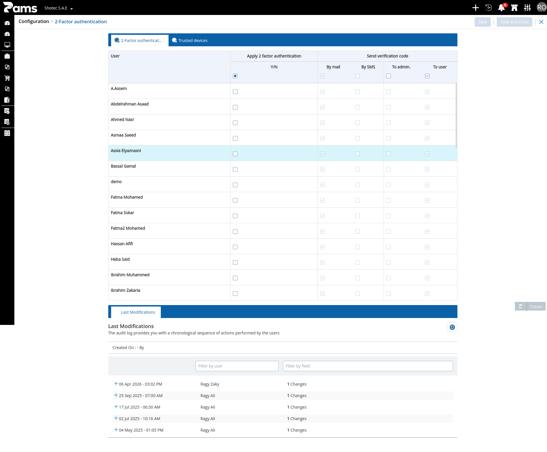Open the sliders settings icon
The width and height of the screenshot is (547, 452).
coord(527,8)
